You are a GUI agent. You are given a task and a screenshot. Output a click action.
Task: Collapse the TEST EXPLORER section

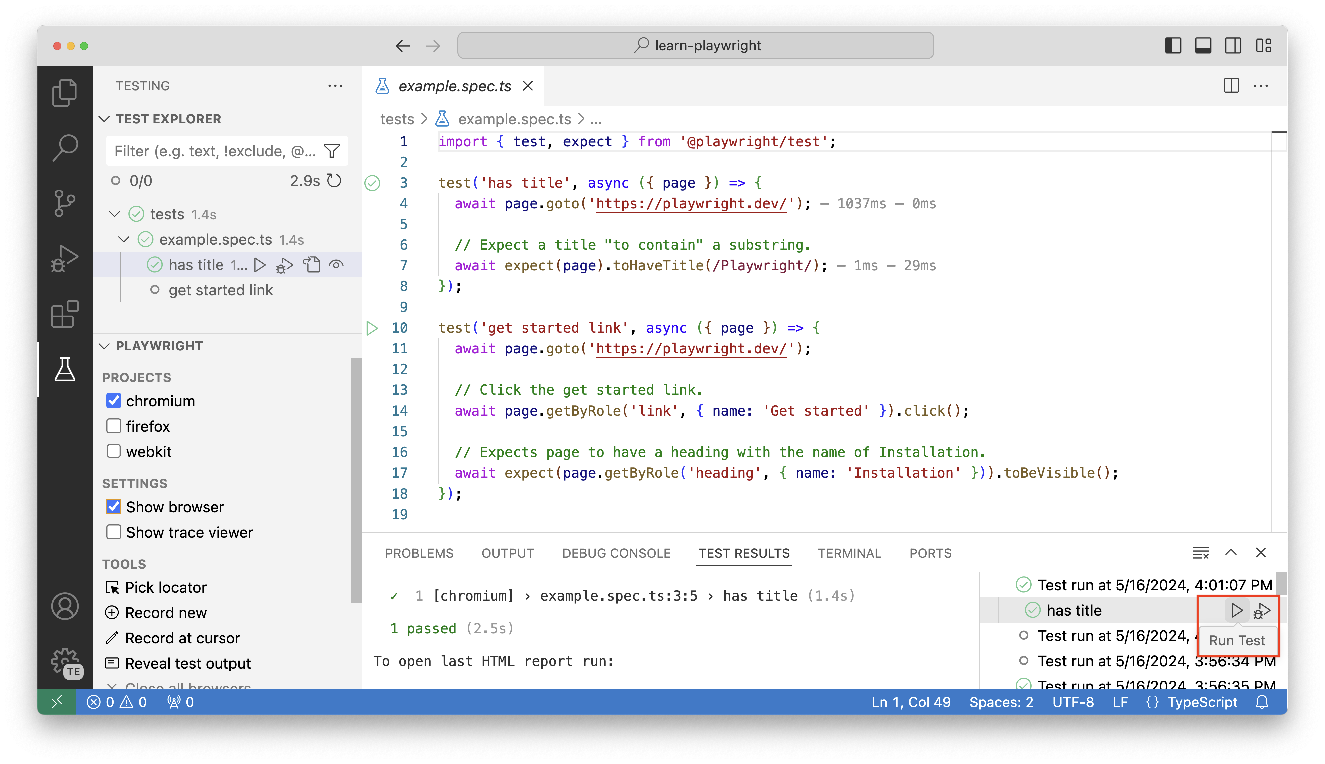point(105,119)
